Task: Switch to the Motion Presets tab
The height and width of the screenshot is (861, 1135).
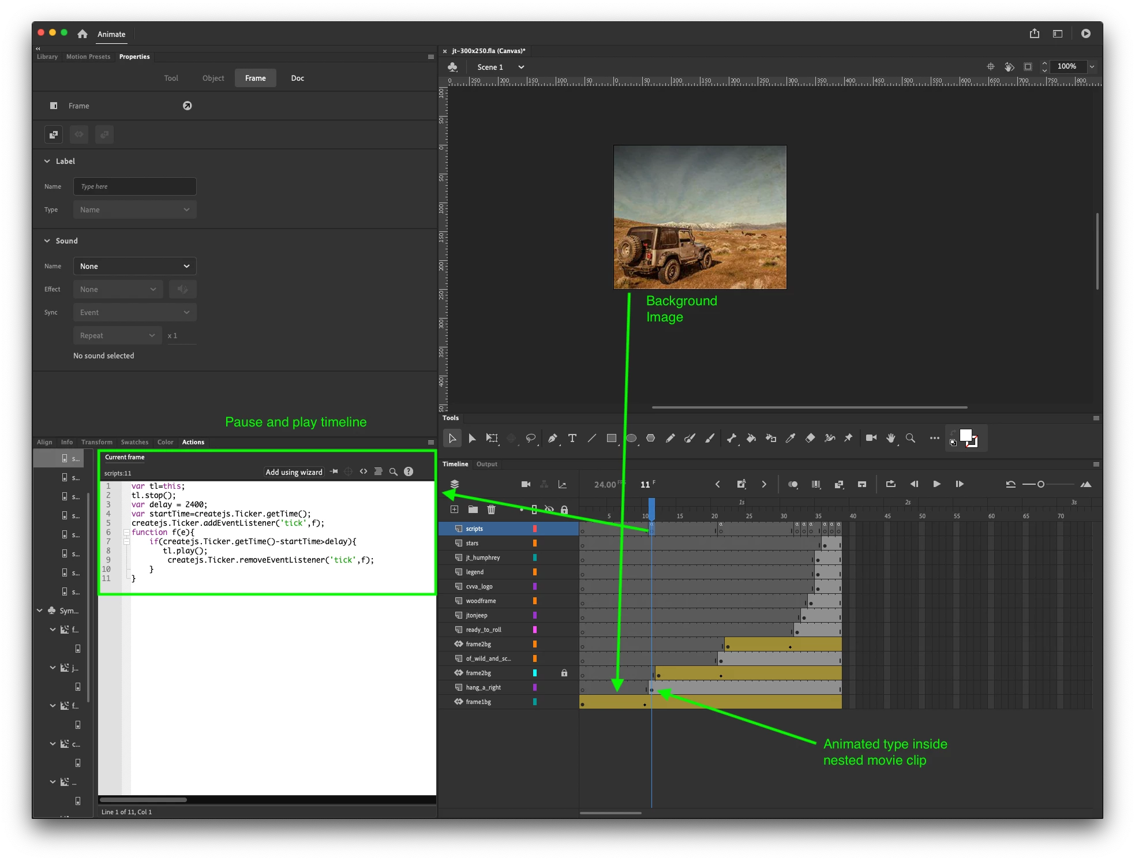Action: pos(88,57)
